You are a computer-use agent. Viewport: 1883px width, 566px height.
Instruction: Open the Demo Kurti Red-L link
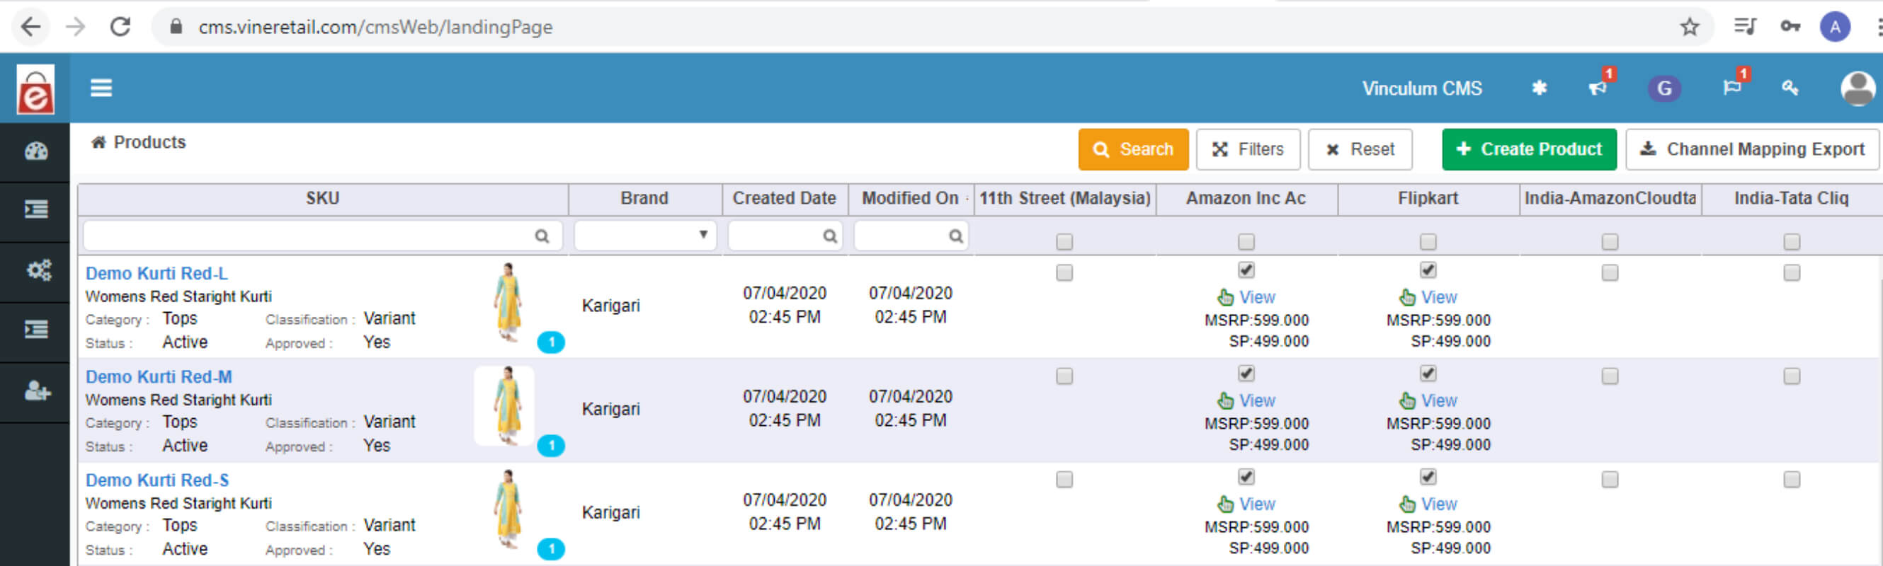point(157,273)
